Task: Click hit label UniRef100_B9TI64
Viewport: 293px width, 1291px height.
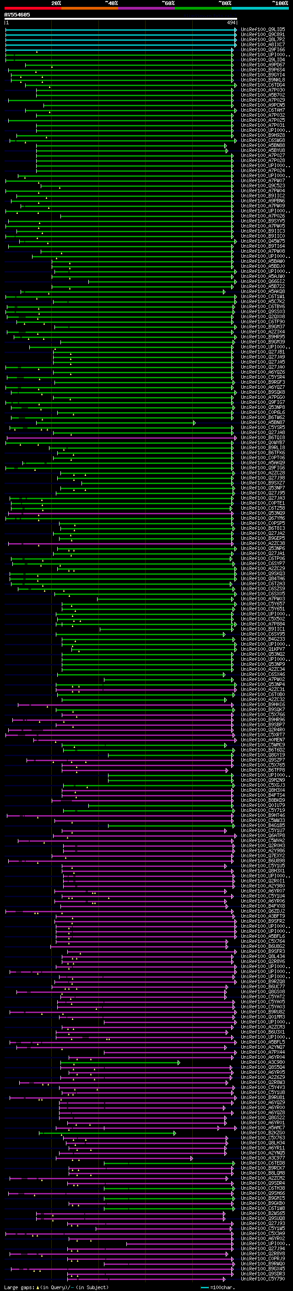Action: [263, 246]
